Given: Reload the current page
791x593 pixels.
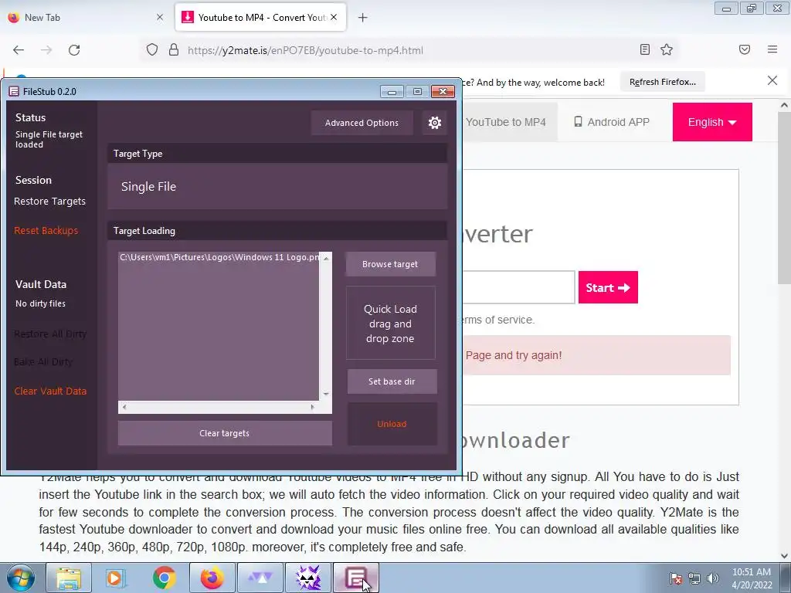Looking at the screenshot, I should pyautogui.click(x=74, y=50).
